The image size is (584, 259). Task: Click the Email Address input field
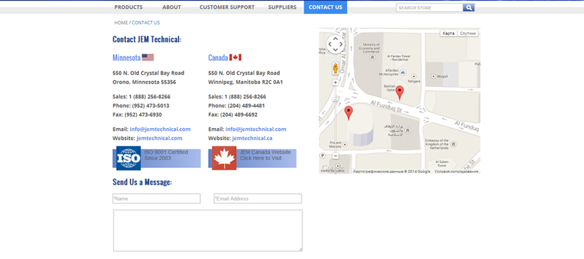(258, 199)
